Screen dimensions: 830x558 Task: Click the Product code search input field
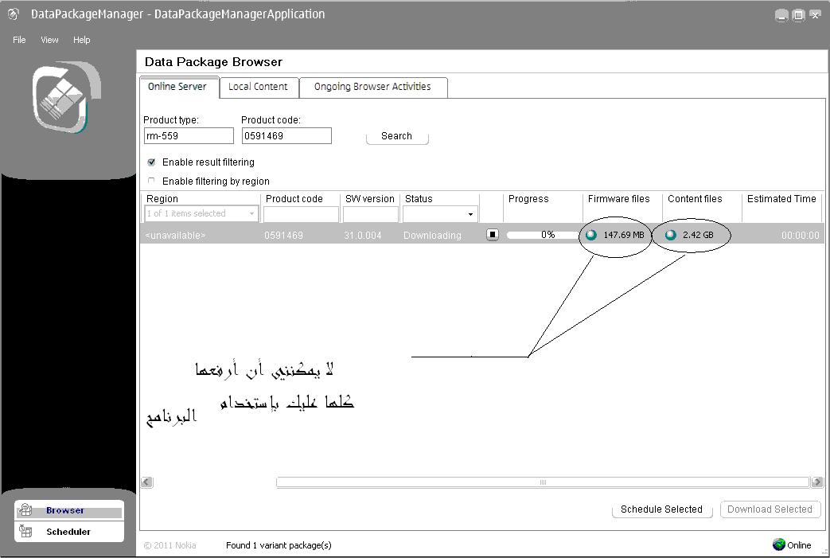coord(286,135)
